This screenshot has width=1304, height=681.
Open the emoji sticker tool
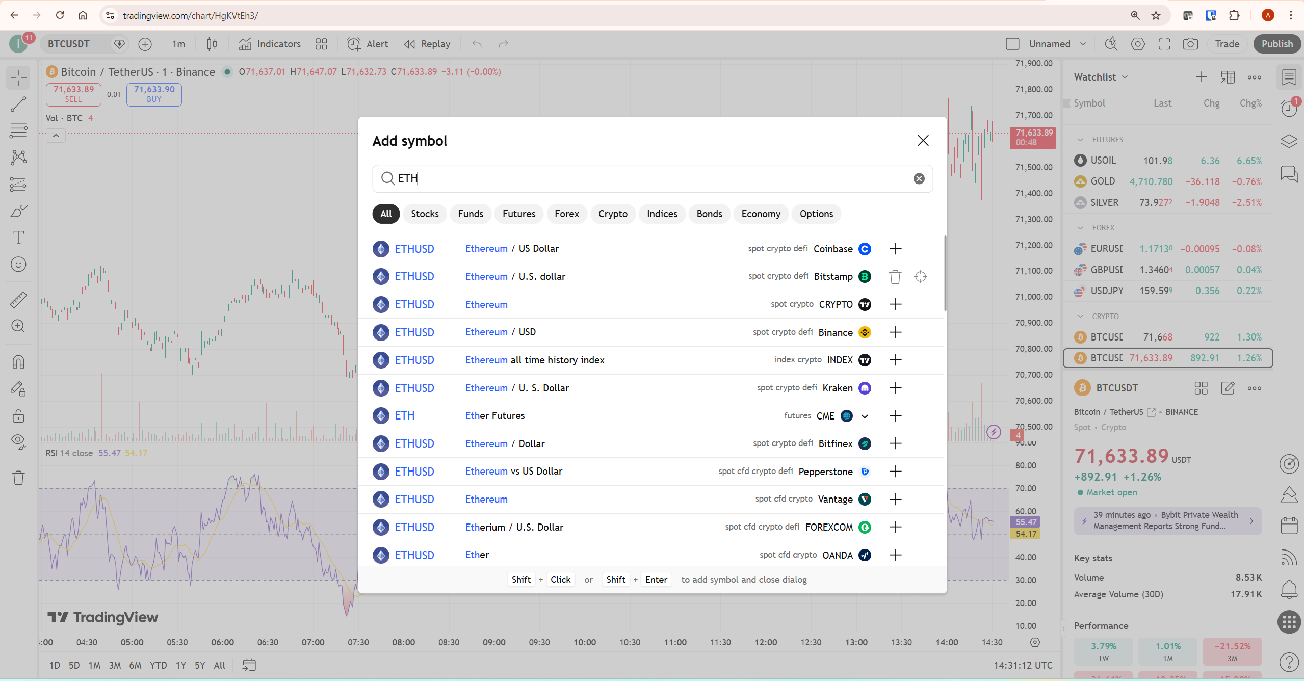18,264
